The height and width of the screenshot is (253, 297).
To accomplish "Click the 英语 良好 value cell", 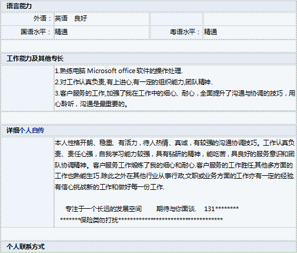I will pyautogui.click(x=71, y=18).
